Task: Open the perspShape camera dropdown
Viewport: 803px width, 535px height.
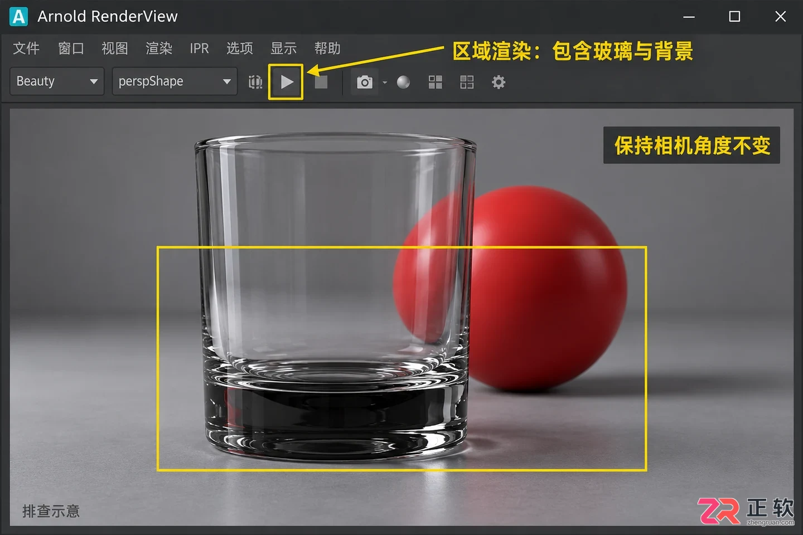Action: coord(175,81)
